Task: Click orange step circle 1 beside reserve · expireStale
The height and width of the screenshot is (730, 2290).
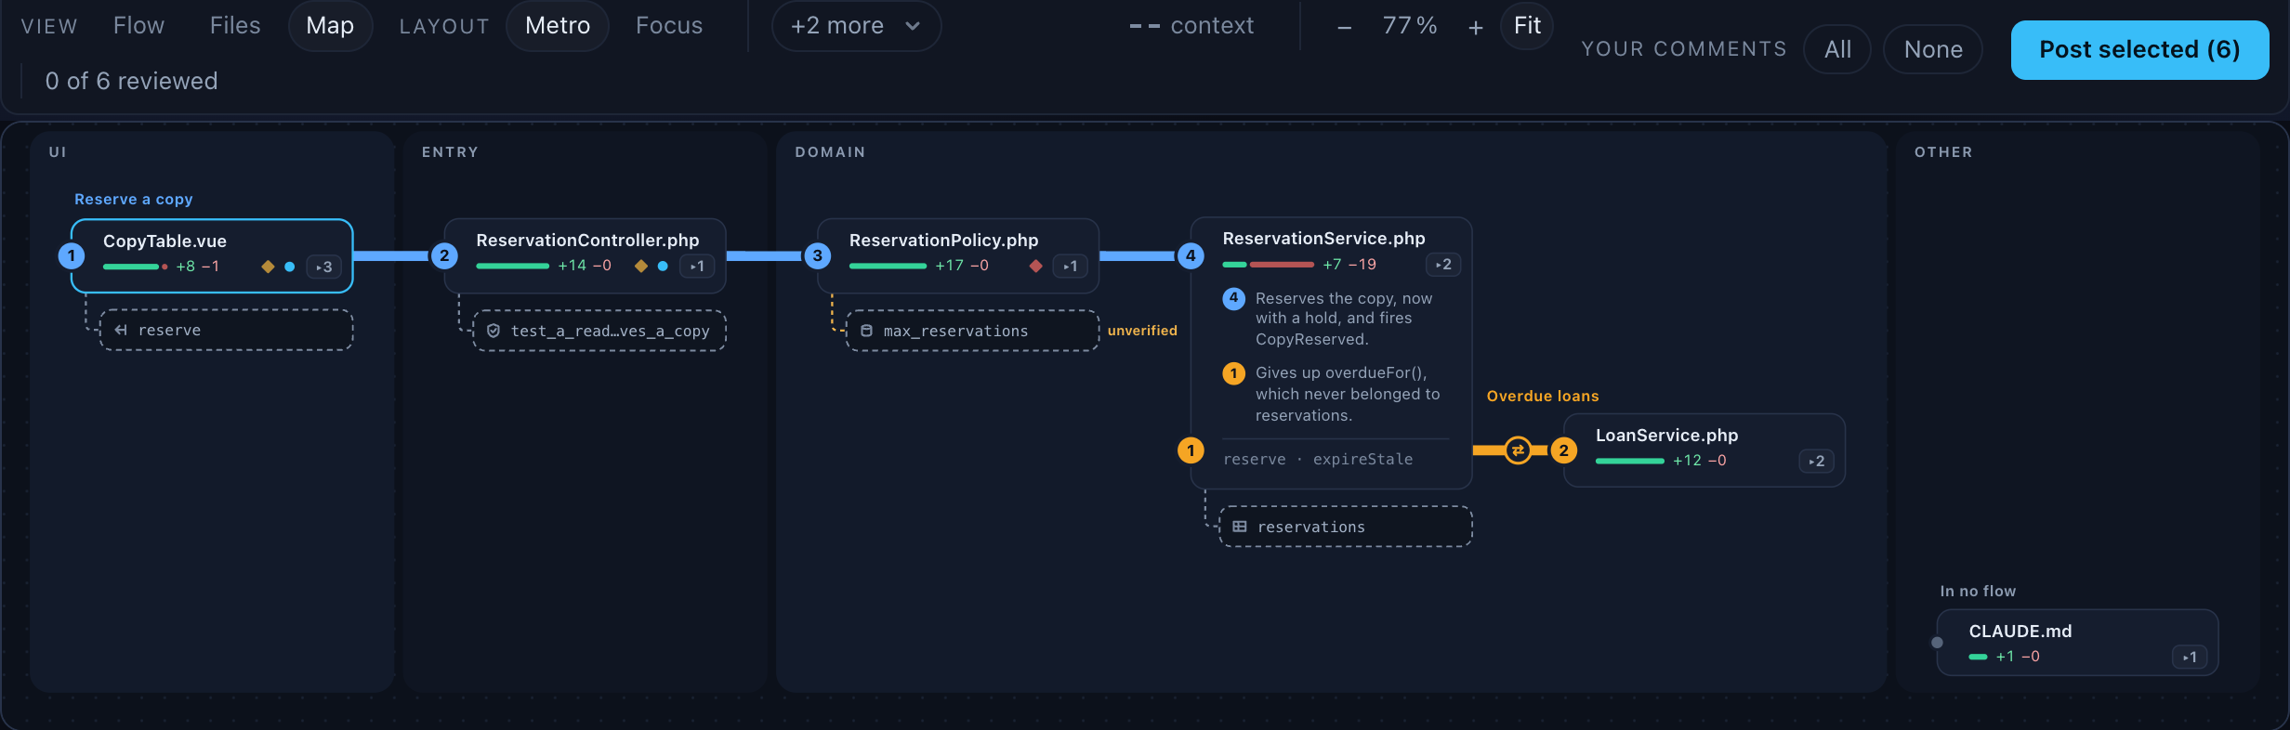Action: pos(1191,450)
